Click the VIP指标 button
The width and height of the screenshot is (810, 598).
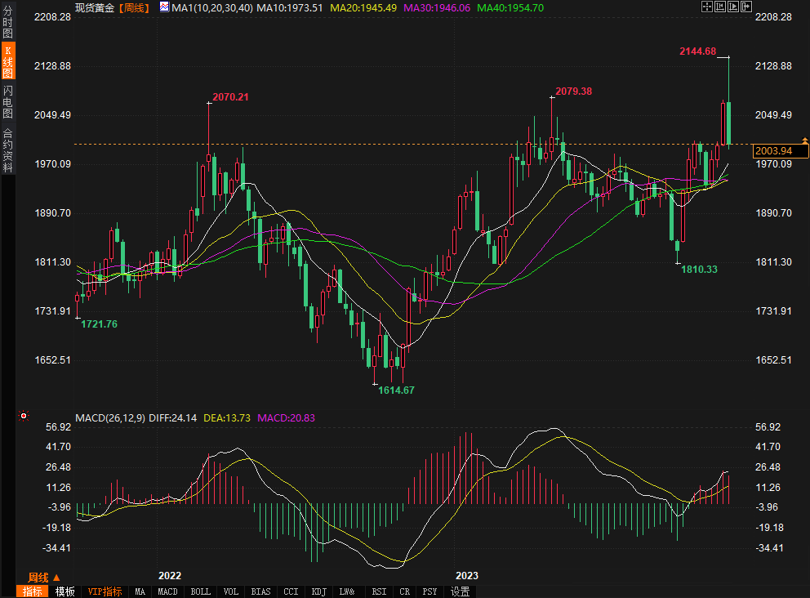(x=105, y=591)
